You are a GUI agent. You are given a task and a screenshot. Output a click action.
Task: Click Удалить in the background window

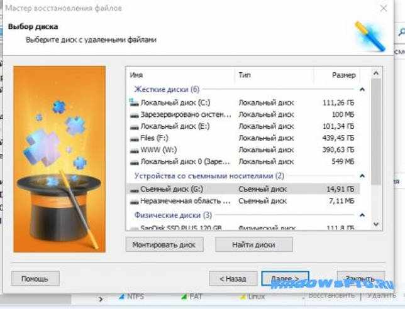[x=382, y=295]
